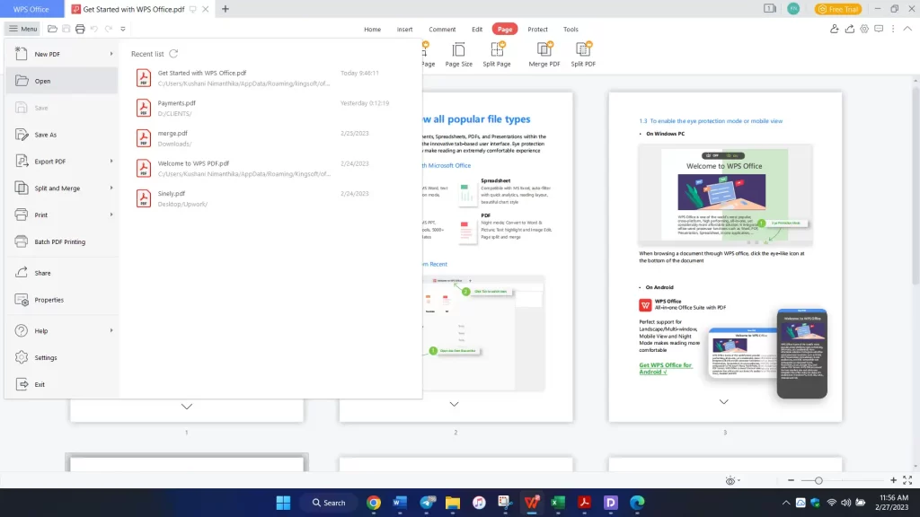The image size is (920, 517).
Task: Click the settings gear icon in top bar
Action: click(x=864, y=29)
